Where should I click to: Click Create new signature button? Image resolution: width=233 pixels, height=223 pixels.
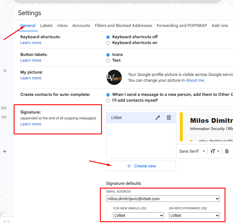141,166
